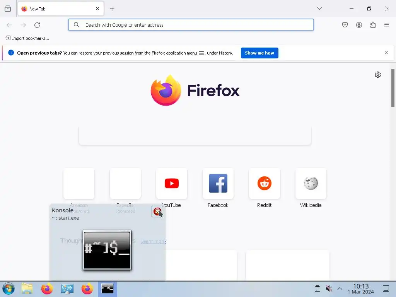Close the New Tab tab

[97, 9]
